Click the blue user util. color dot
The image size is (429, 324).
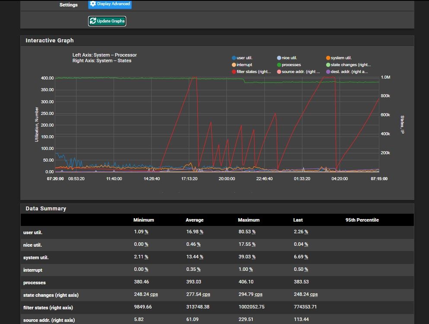point(234,58)
